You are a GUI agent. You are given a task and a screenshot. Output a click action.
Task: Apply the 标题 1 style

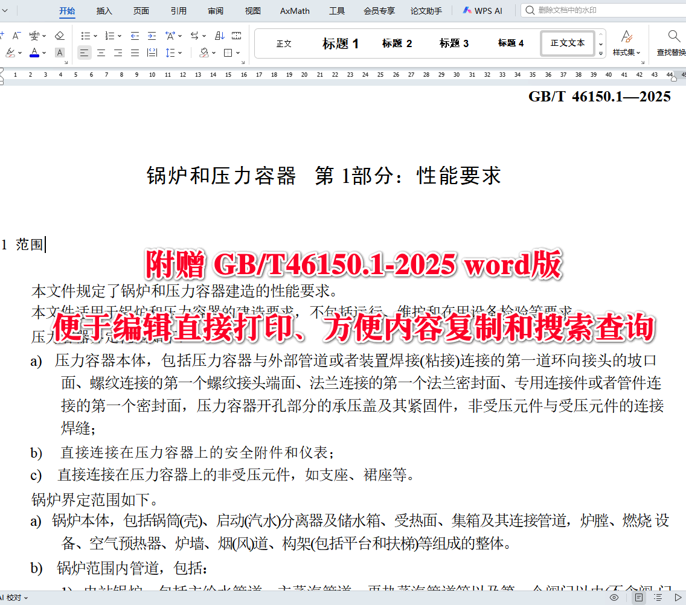click(341, 43)
